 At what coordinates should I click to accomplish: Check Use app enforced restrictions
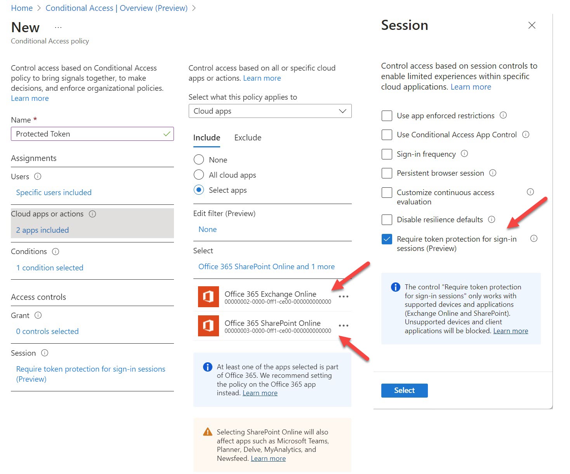(x=387, y=116)
